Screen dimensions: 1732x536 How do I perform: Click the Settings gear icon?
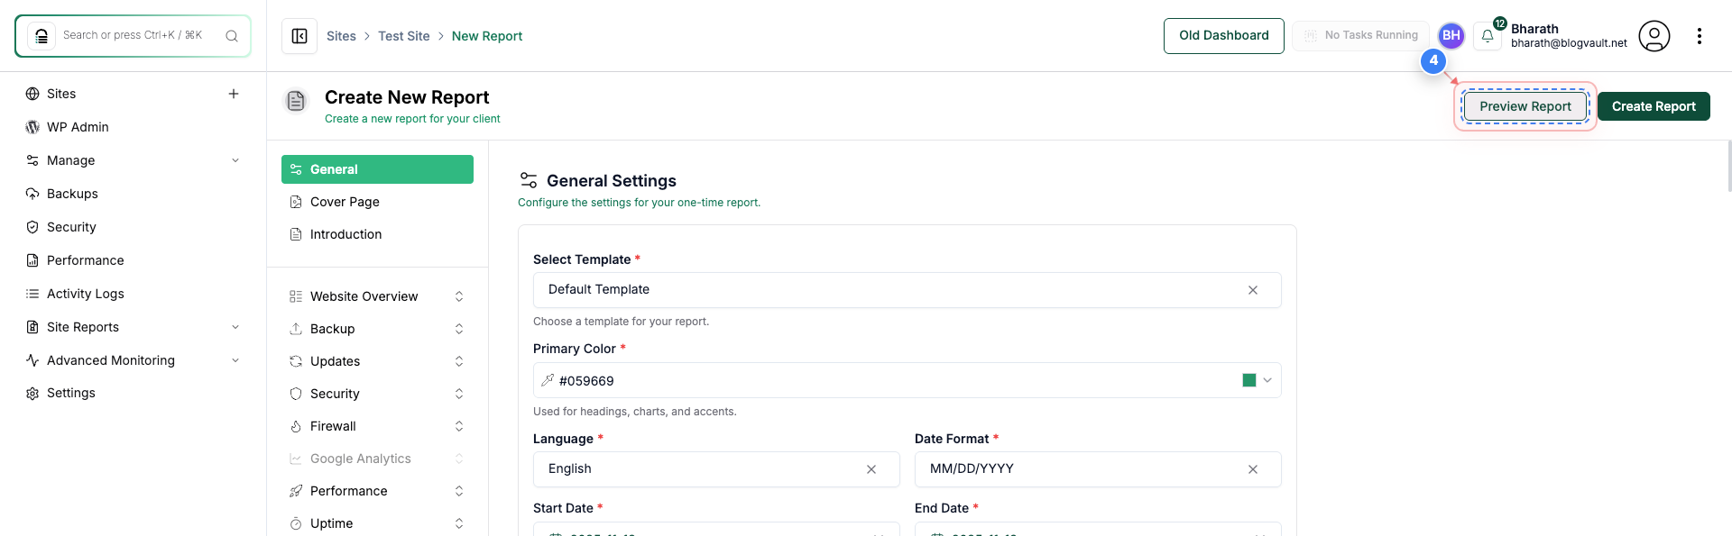tap(32, 394)
